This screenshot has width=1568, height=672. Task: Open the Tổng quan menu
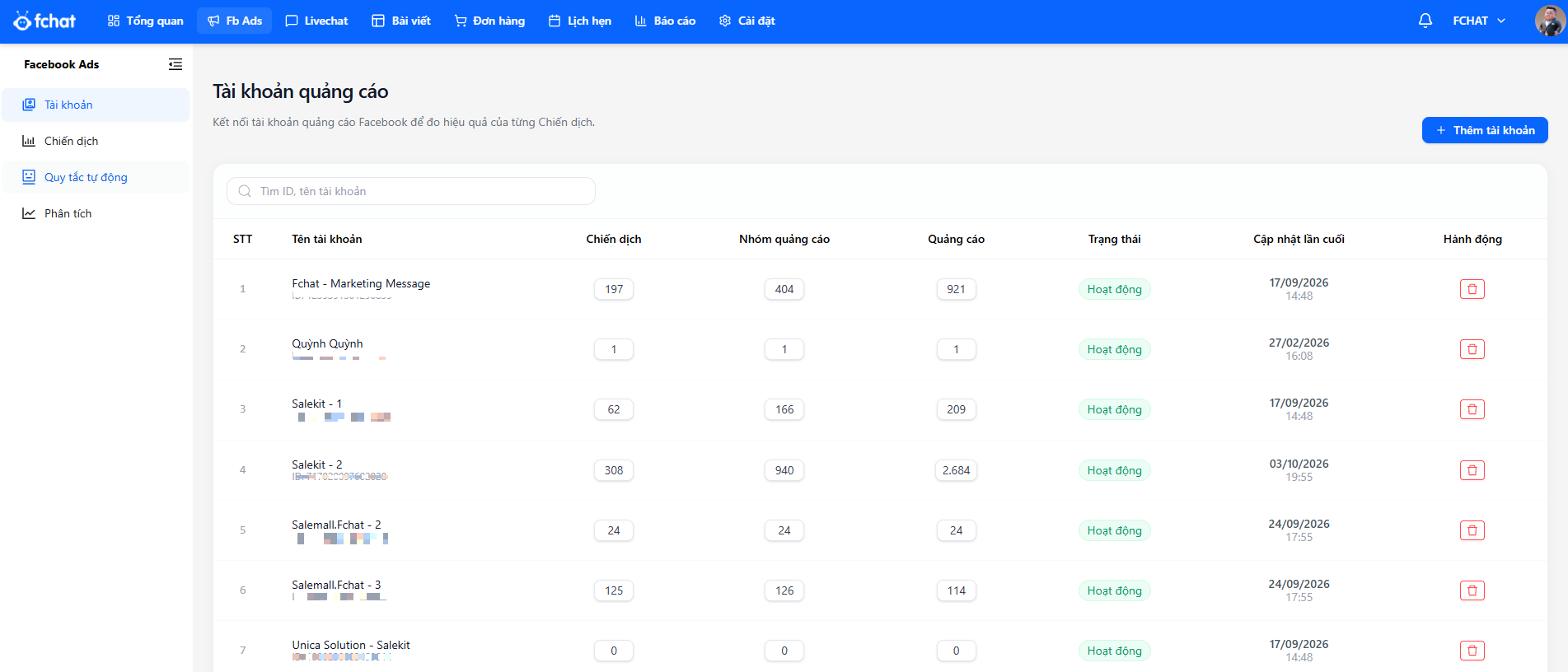point(146,21)
